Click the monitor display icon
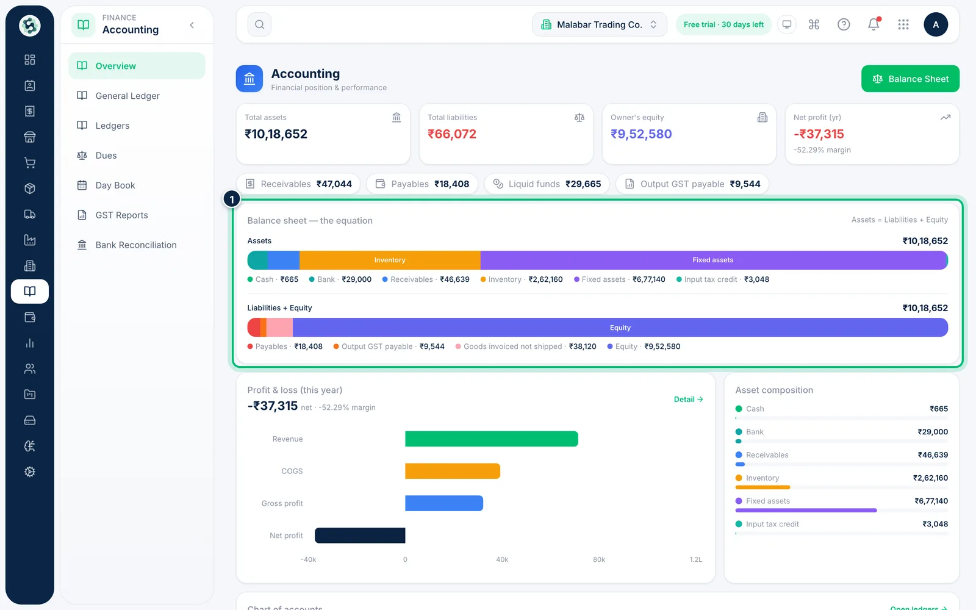 click(787, 24)
